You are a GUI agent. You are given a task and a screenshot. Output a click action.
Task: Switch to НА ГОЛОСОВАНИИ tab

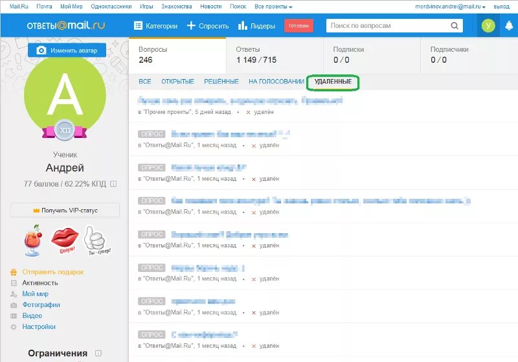(276, 82)
